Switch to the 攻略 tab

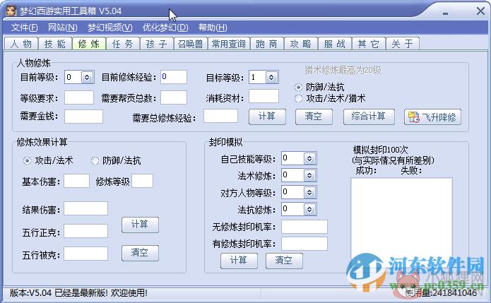(x=301, y=44)
